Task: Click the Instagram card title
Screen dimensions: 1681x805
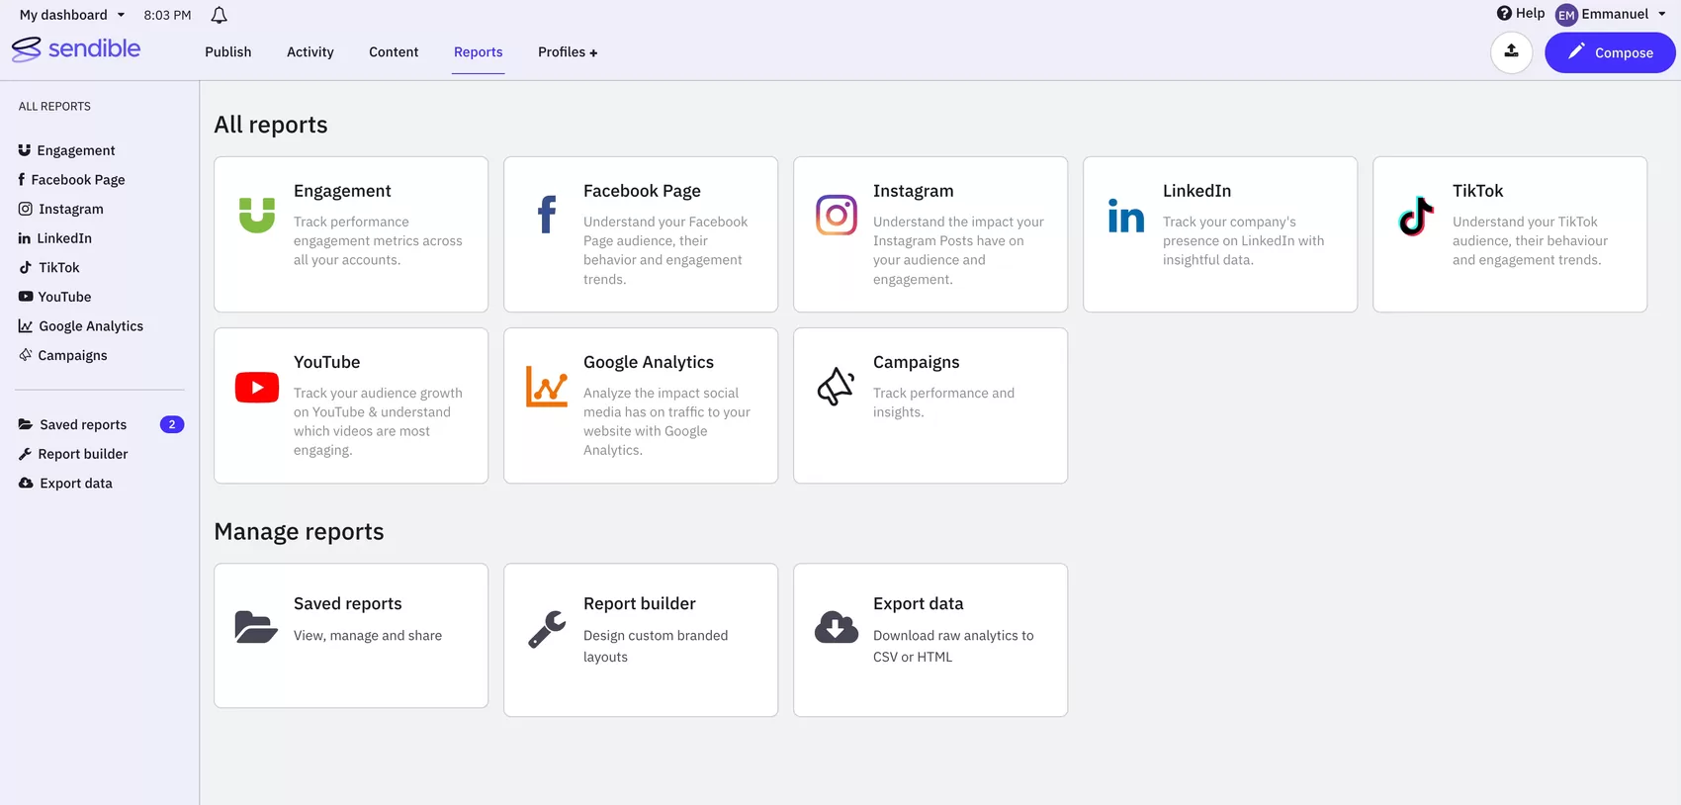Action: pos(914,191)
